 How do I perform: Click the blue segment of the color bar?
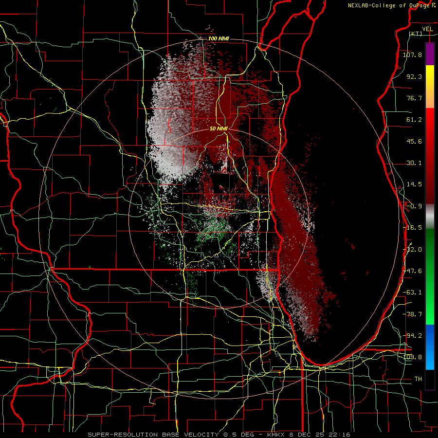pyautogui.click(x=430, y=347)
